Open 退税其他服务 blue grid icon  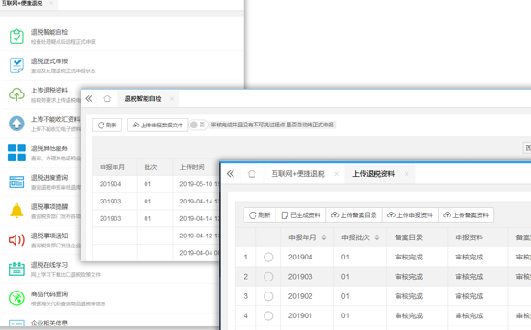point(16,152)
